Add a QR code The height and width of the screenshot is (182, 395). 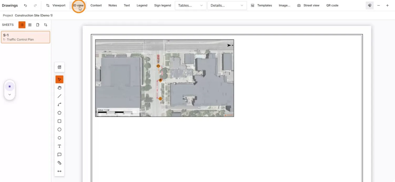332,5
